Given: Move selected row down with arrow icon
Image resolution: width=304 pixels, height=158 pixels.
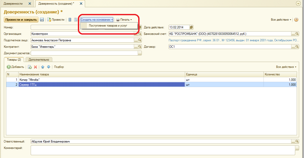Looking at the screenshot, I should coord(49,67).
